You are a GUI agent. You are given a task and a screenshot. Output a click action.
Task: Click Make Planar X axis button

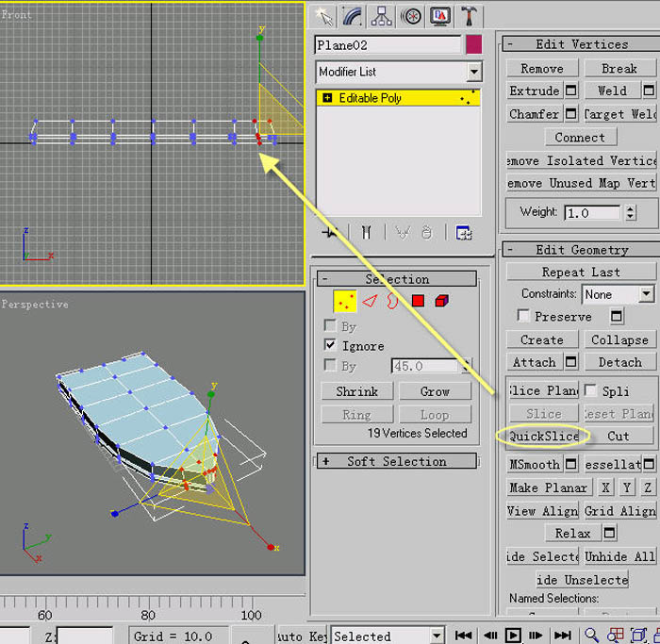tap(605, 487)
